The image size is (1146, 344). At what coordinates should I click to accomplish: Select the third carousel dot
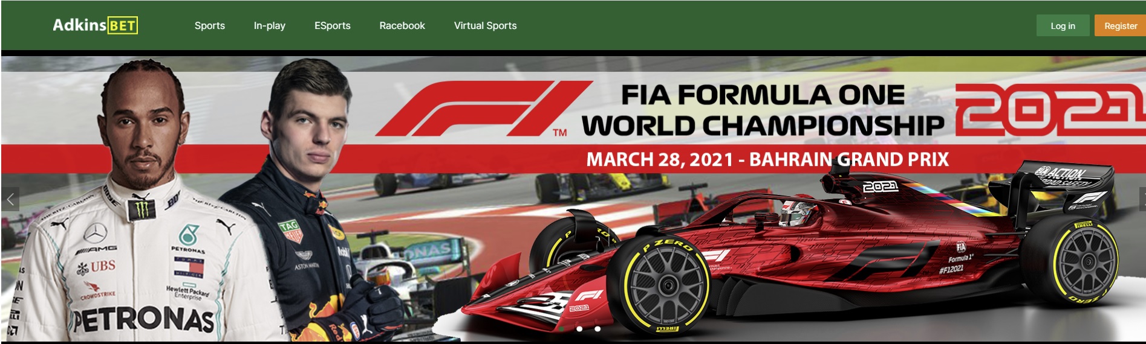[x=597, y=329]
